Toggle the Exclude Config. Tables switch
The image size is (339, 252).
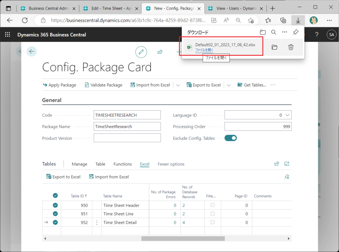pos(231,138)
